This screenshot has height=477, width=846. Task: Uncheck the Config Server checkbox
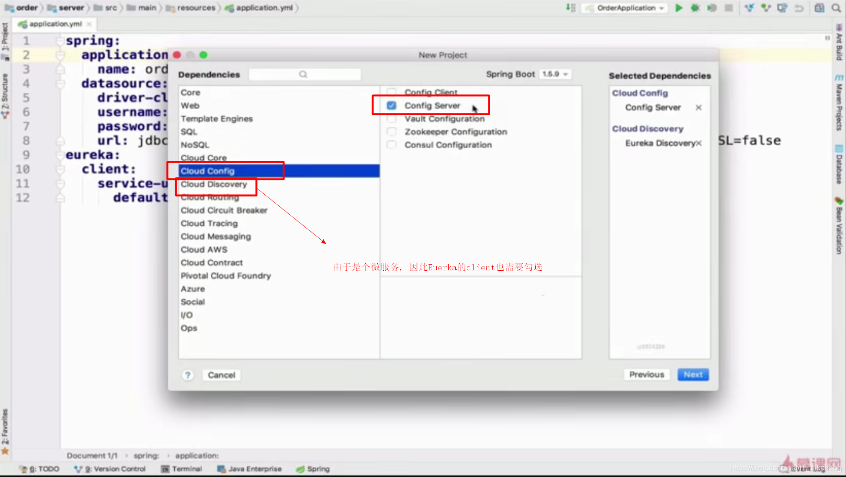point(392,105)
